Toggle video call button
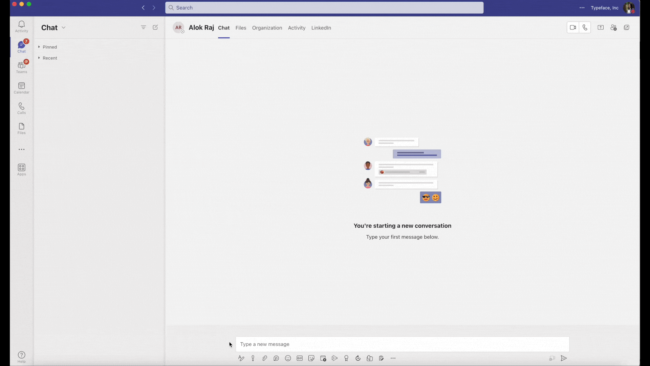The image size is (650, 366). coord(573,27)
